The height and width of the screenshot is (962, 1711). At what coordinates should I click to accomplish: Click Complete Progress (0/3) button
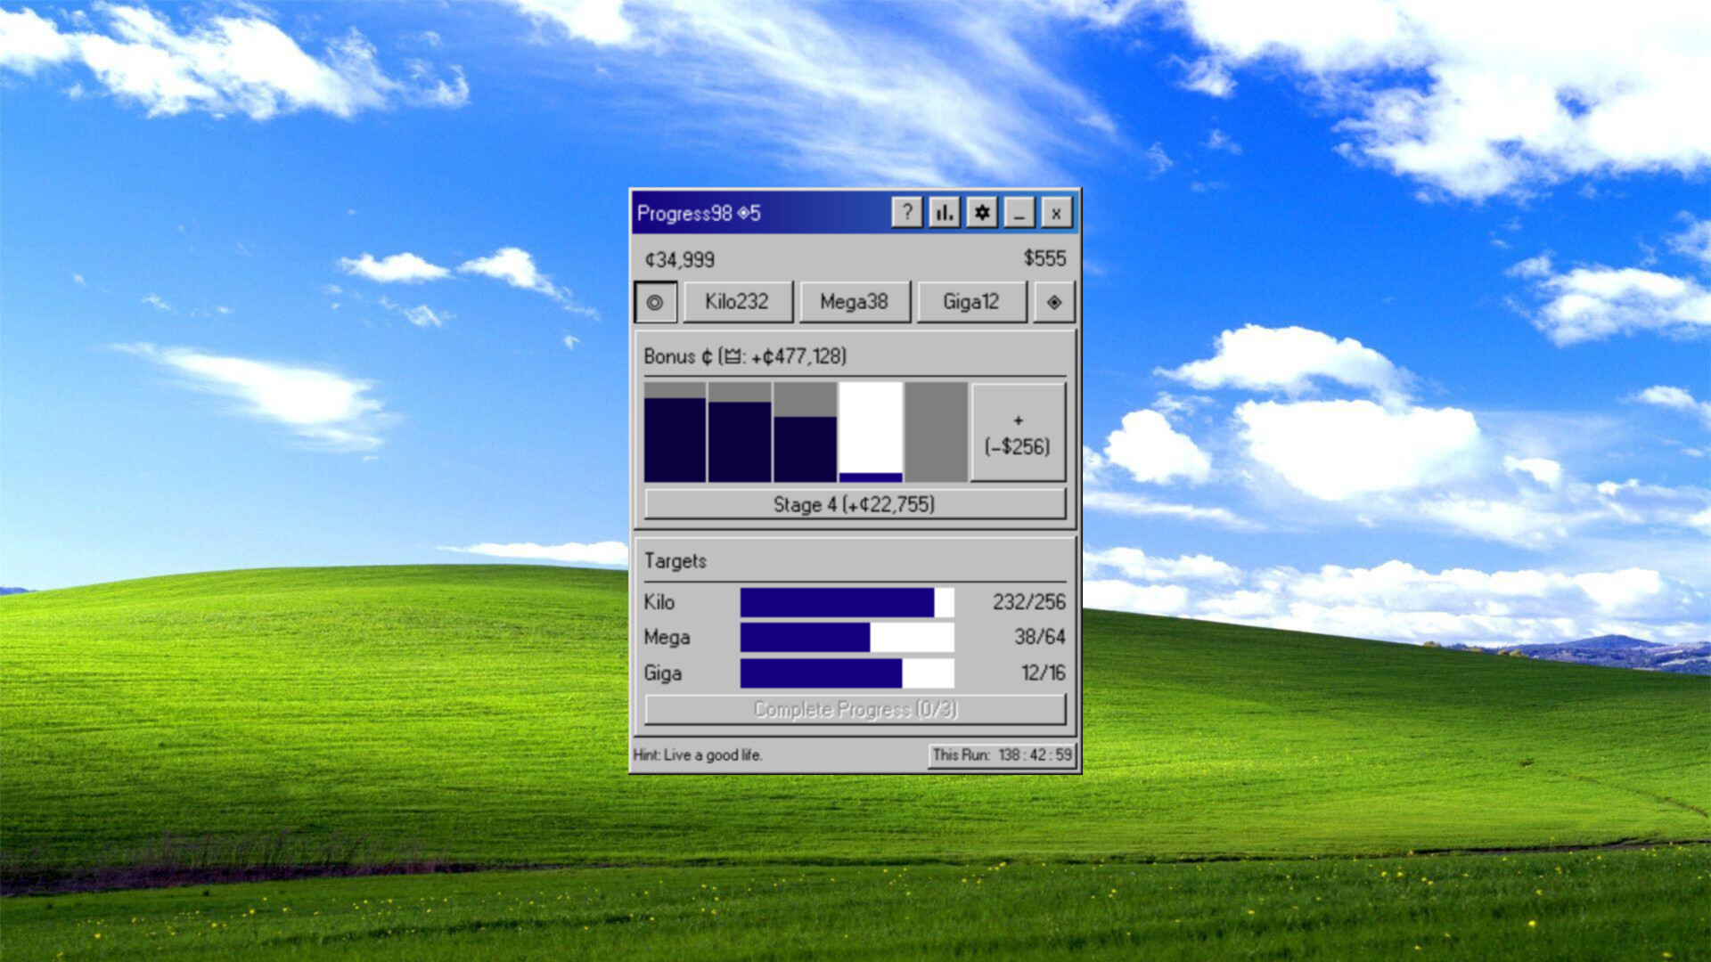point(855,709)
